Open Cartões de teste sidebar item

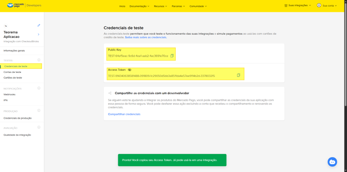coord(13,78)
